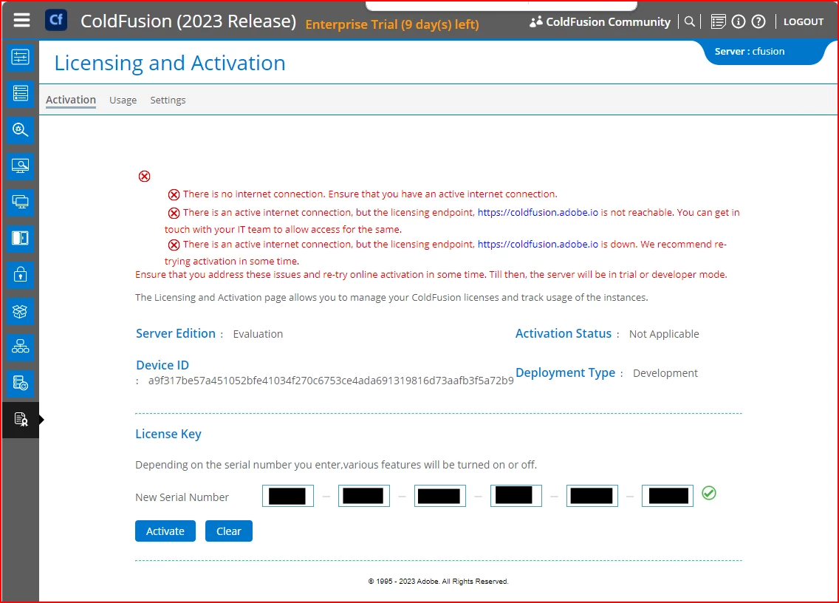Viewport: 839px width, 603px height.
Task: Click the 'Device ID' label
Action: tap(162, 365)
